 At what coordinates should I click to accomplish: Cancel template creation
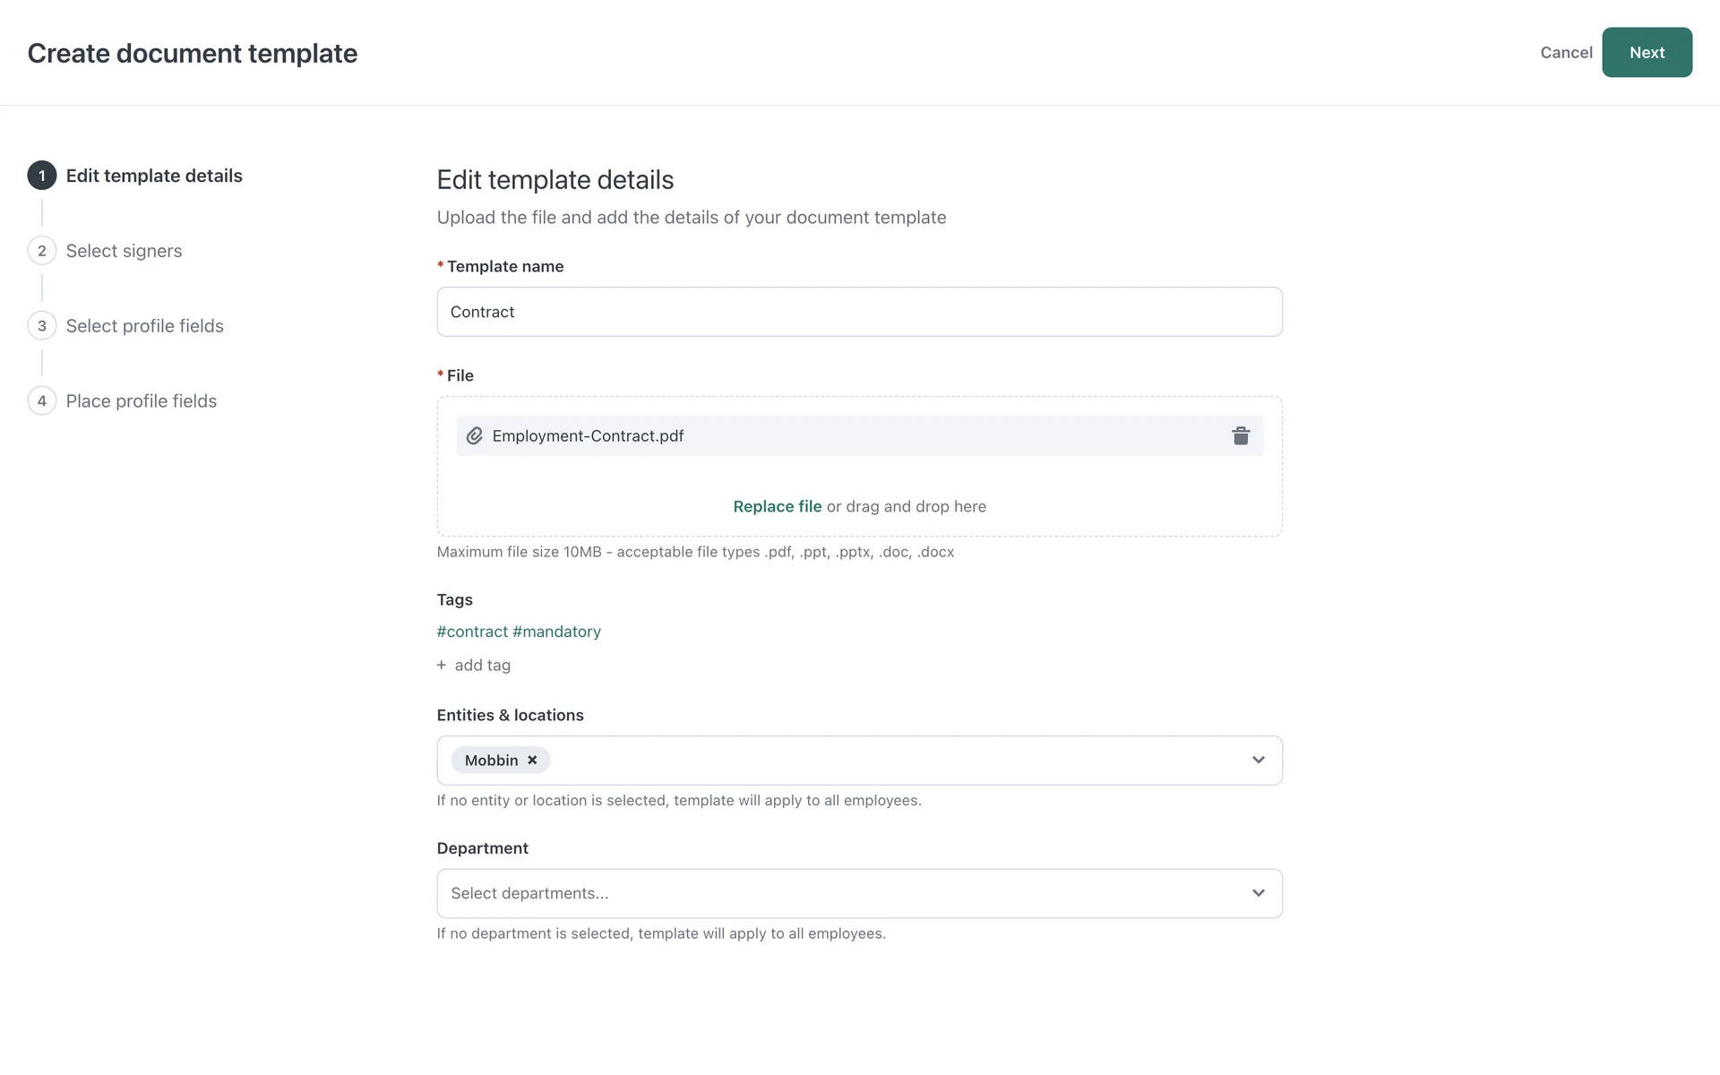pos(1566,53)
